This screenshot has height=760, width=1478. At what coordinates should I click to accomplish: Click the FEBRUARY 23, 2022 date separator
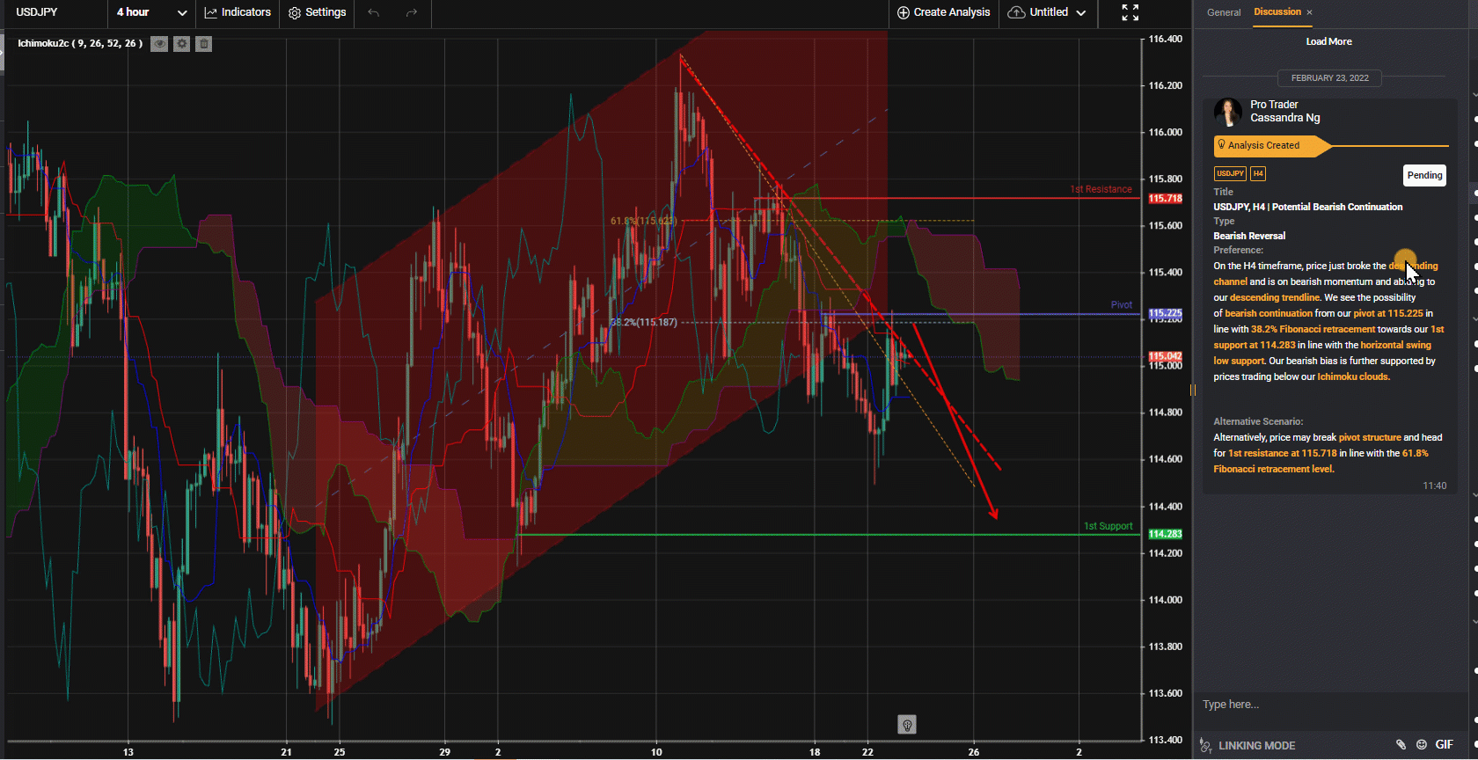1329,78
